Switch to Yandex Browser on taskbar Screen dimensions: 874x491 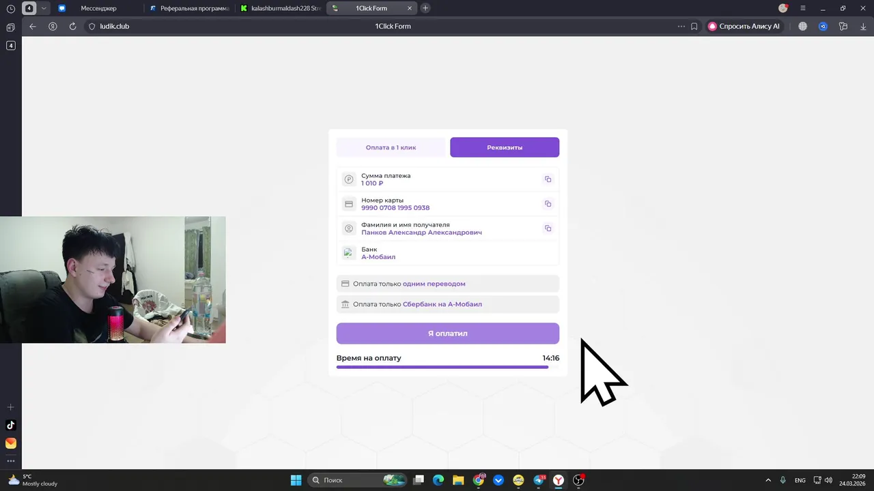tap(559, 480)
